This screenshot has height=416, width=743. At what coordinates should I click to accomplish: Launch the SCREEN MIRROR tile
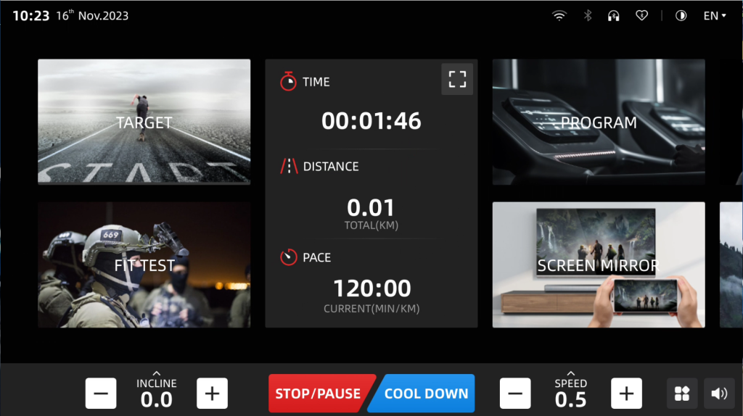point(599,265)
